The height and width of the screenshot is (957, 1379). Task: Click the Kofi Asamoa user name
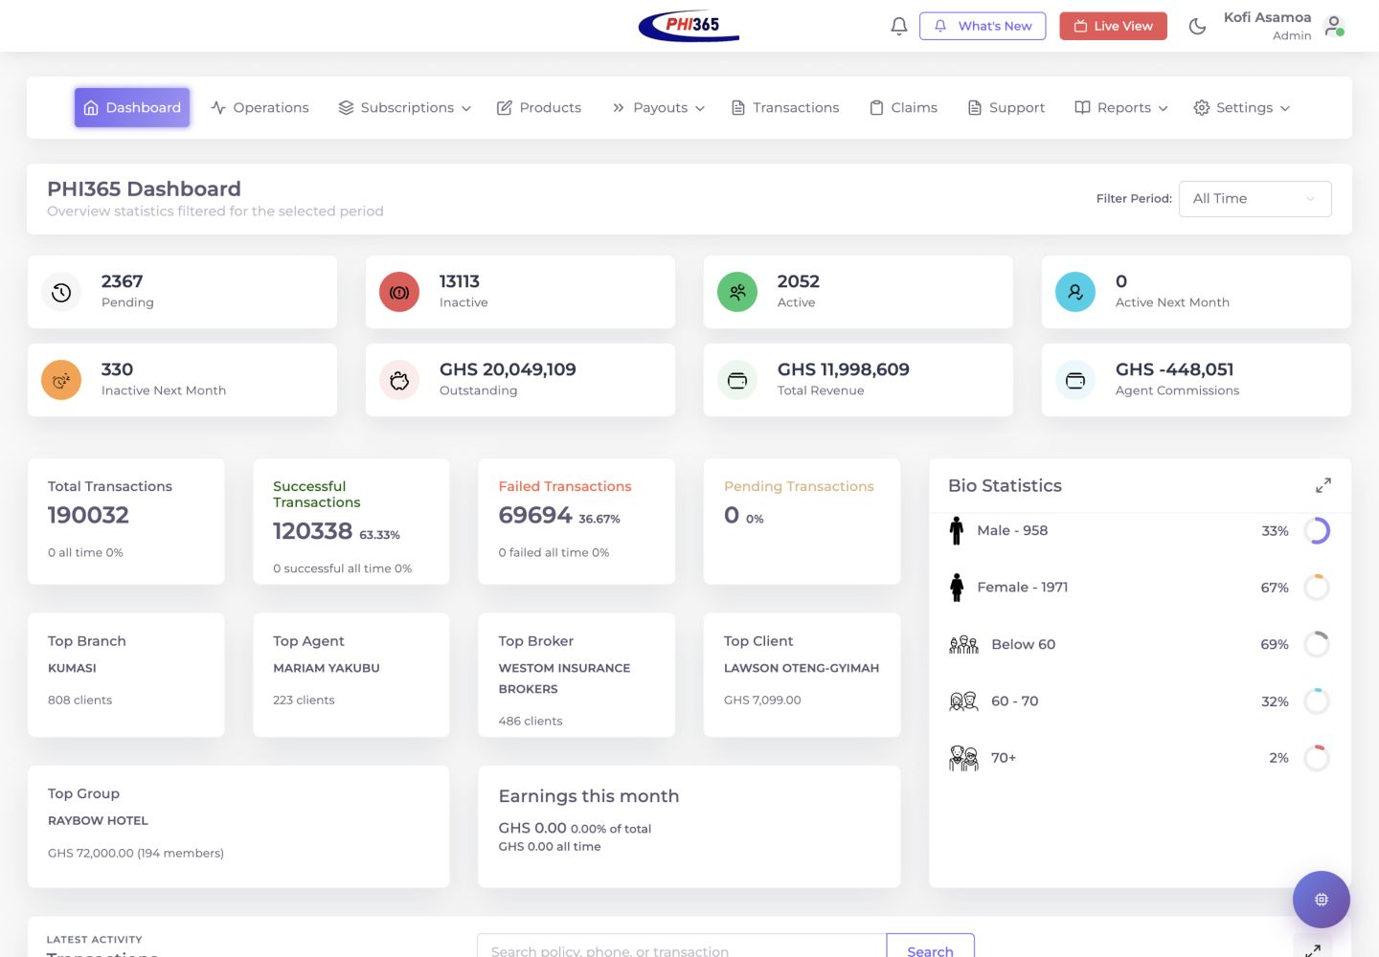pyautogui.click(x=1267, y=17)
